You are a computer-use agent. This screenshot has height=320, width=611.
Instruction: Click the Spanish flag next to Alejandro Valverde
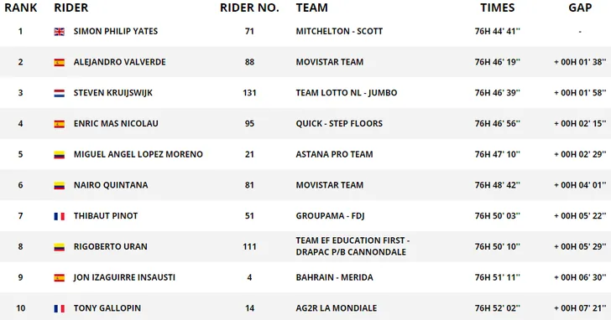60,63
